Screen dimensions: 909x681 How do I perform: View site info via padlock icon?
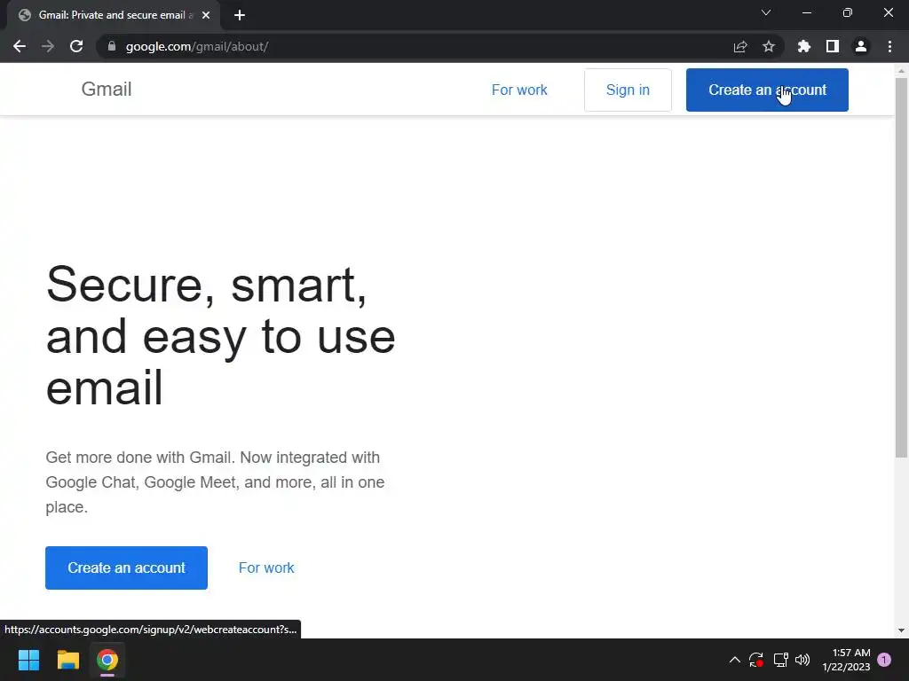pyautogui.click(x=112, y=46)
